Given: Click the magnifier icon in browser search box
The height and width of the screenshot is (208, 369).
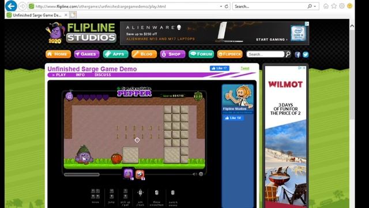Looking at the screenshot, I should tap(310, 6).
